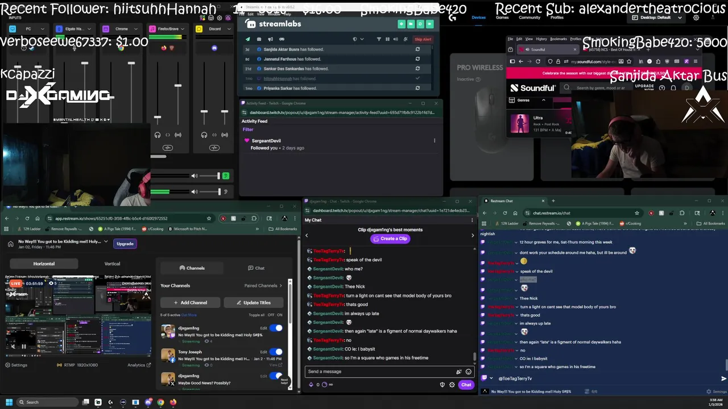Open the Restream Chat tab
This screenshot has width=728, height=409.
(256, 268)
